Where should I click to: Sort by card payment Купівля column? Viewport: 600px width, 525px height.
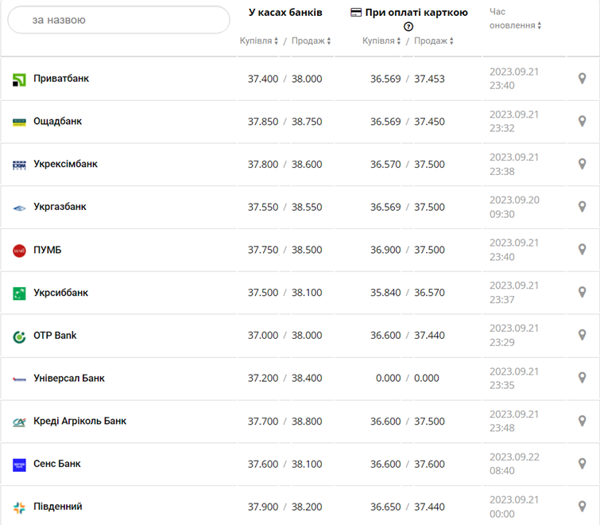click(382, 41)
